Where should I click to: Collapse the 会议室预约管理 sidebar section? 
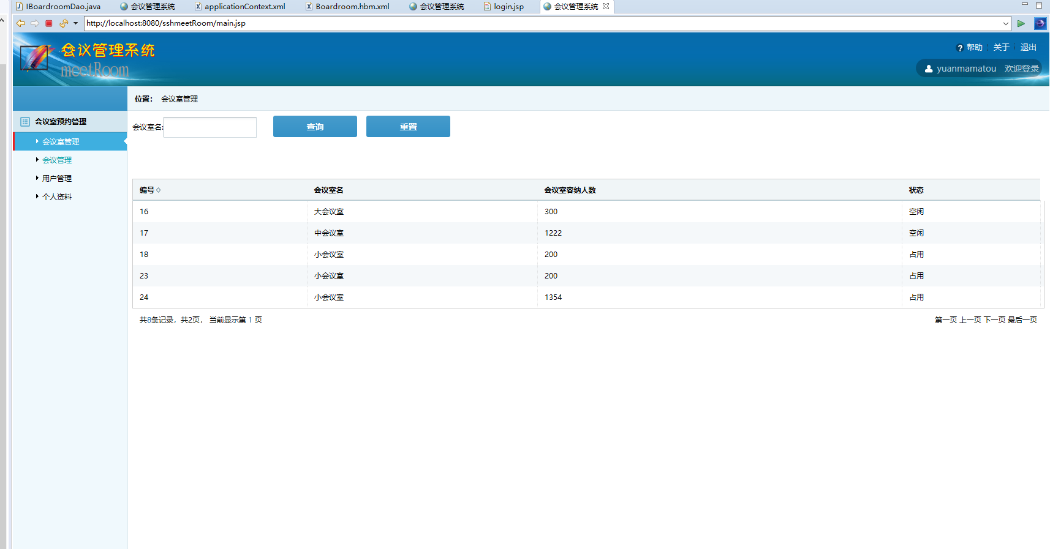coord(60,122)
